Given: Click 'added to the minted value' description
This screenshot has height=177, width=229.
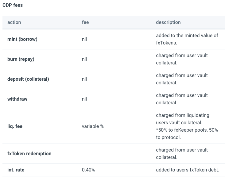Looking at the screenshot, I should point(187,39).
